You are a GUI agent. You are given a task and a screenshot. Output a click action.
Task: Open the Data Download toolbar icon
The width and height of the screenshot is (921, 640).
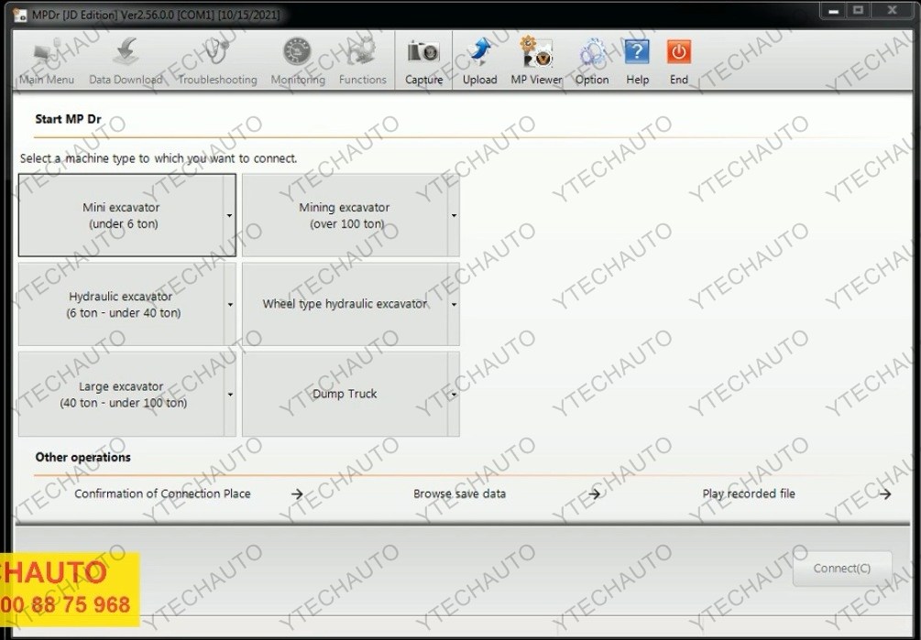tap(126, 53)
